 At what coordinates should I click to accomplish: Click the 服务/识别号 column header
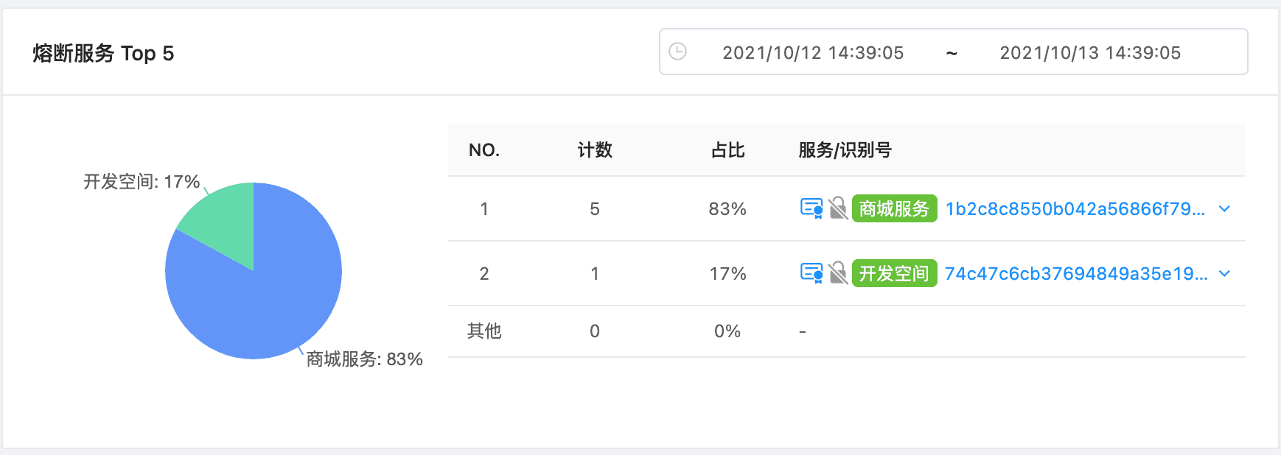tap(845, 150)
